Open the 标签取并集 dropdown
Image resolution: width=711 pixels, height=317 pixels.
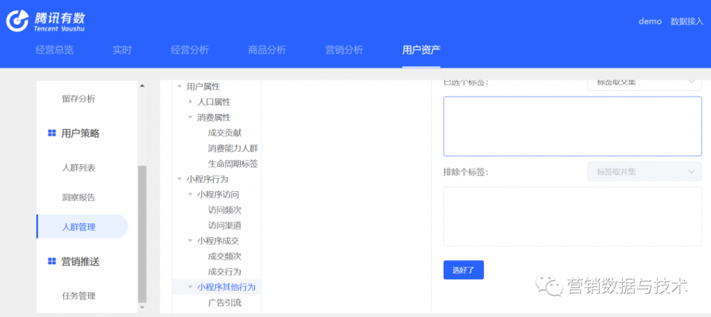(644, 171)
